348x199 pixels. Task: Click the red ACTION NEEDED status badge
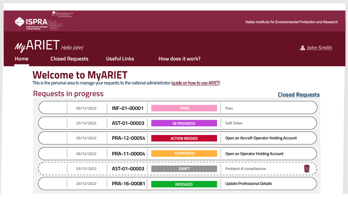[184, 139]
